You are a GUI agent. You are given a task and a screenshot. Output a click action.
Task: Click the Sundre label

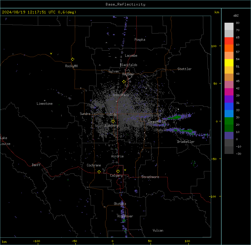tap(85, 114)
